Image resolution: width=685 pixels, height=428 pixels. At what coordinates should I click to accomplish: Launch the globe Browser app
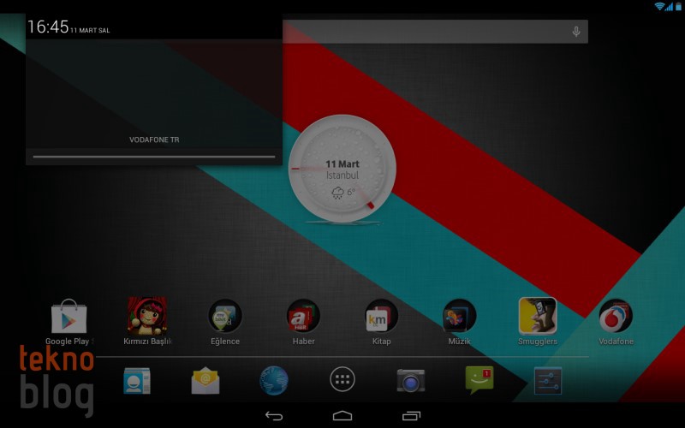click(274, 379)
